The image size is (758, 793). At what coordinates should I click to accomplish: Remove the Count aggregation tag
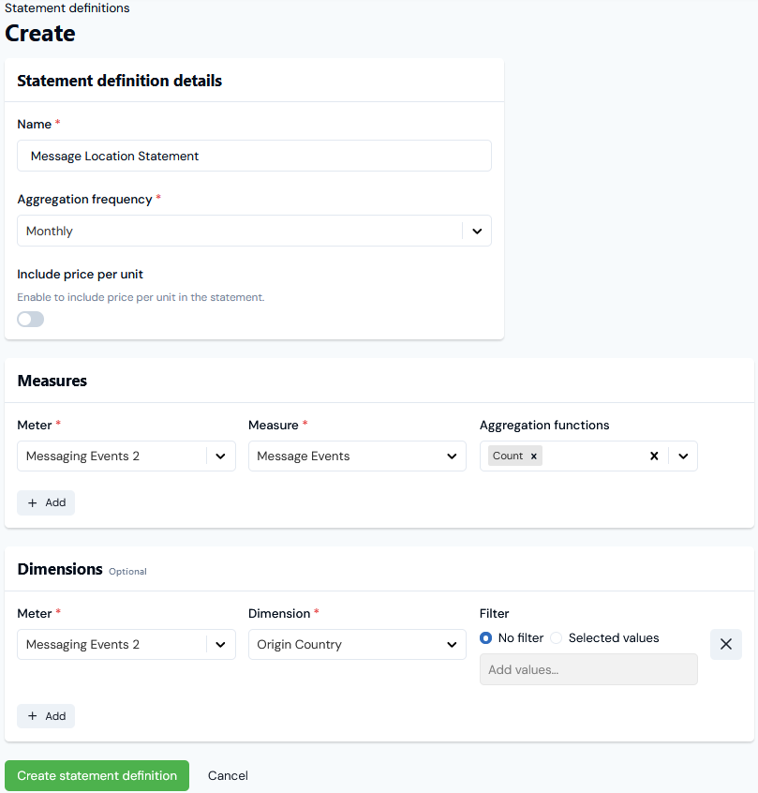point(534,456)
